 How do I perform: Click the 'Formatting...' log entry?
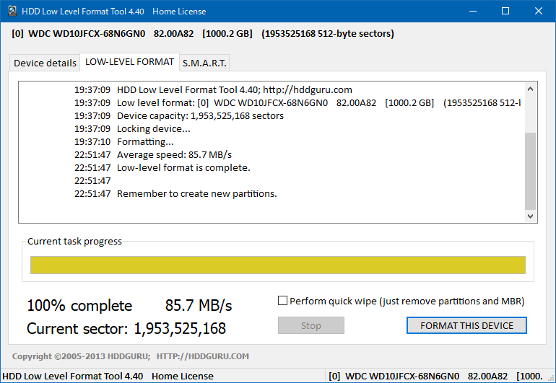pyautogui.click(x=145, y=141)
